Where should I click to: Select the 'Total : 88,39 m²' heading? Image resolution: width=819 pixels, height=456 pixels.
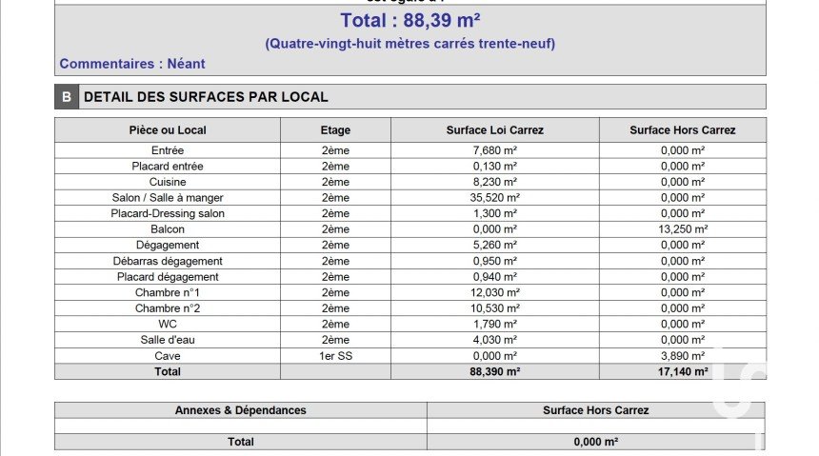point(409,21)
